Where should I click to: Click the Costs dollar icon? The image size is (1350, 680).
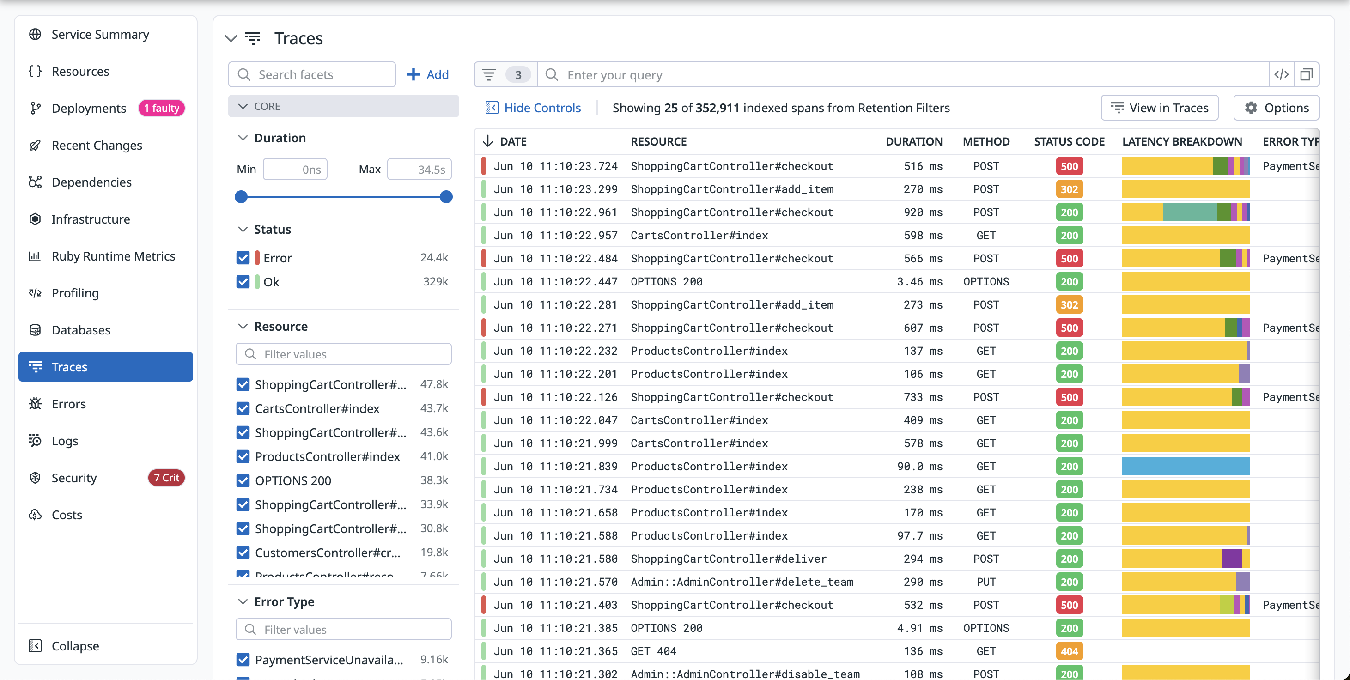point(35,515)
